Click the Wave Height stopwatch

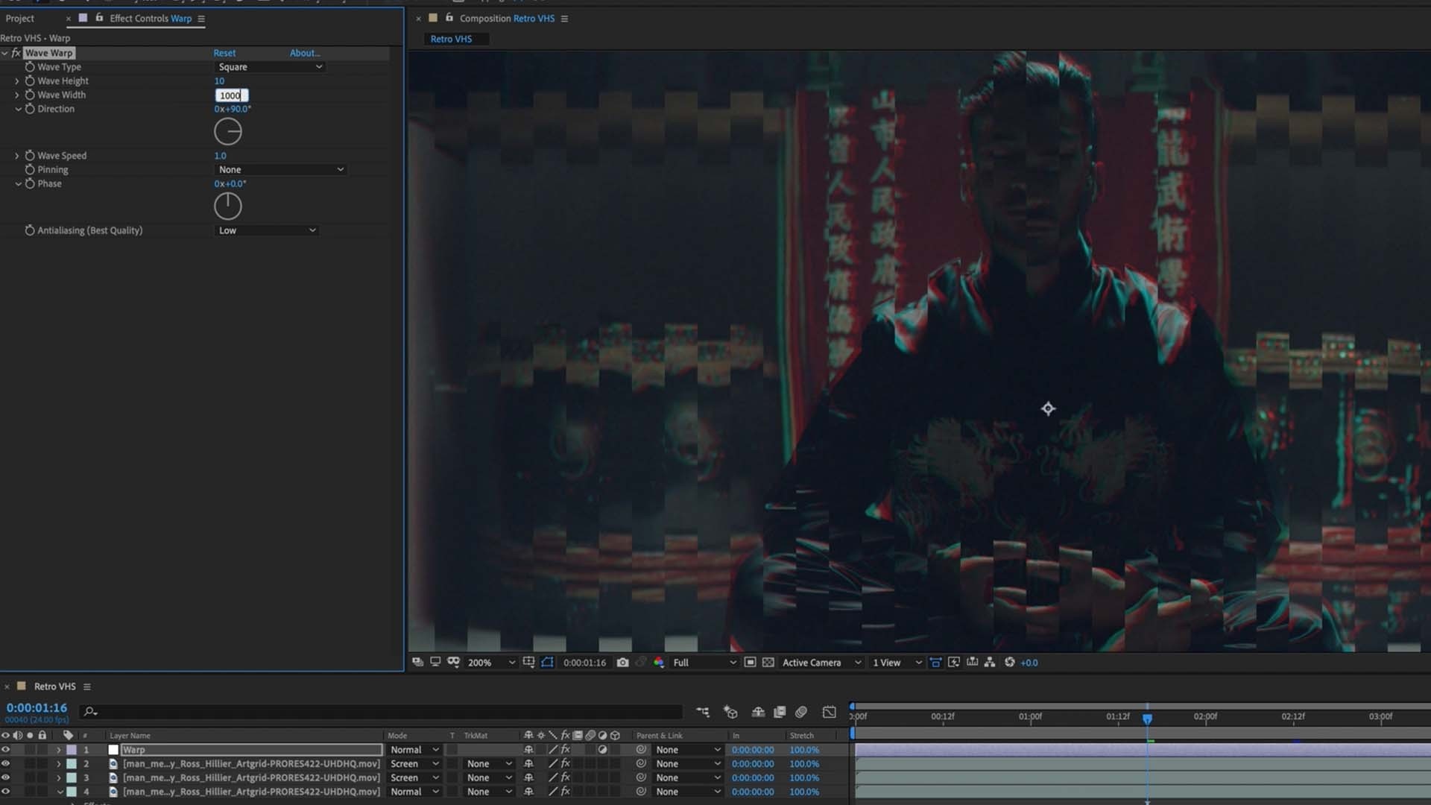pyautogui.click(x=30, y=80)
